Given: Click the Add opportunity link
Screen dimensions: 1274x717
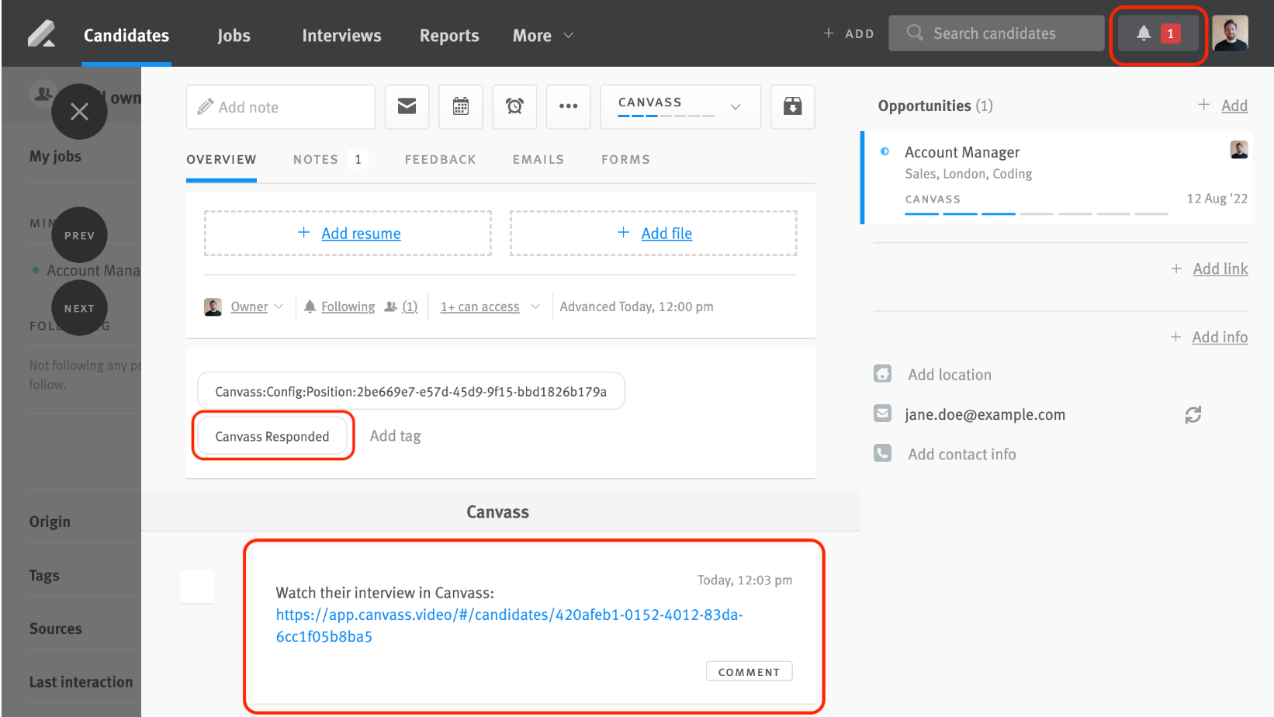Looking at the screenshot, I should coord(1234,106).
